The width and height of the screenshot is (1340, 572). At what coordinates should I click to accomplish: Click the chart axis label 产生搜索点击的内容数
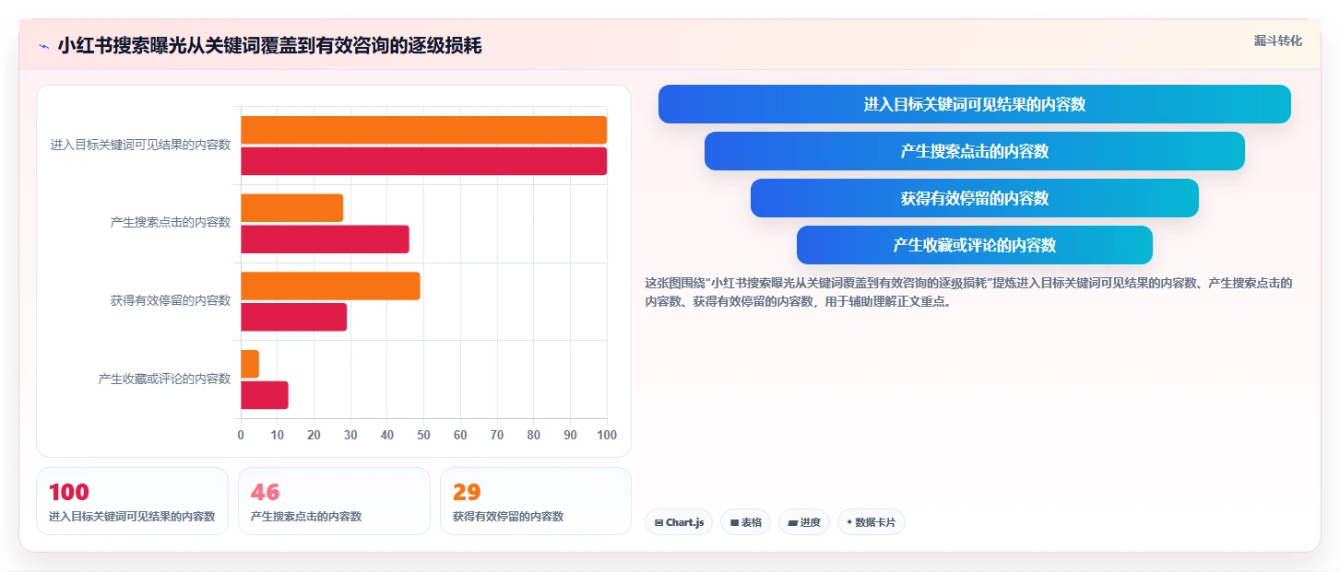pos(171,223)
